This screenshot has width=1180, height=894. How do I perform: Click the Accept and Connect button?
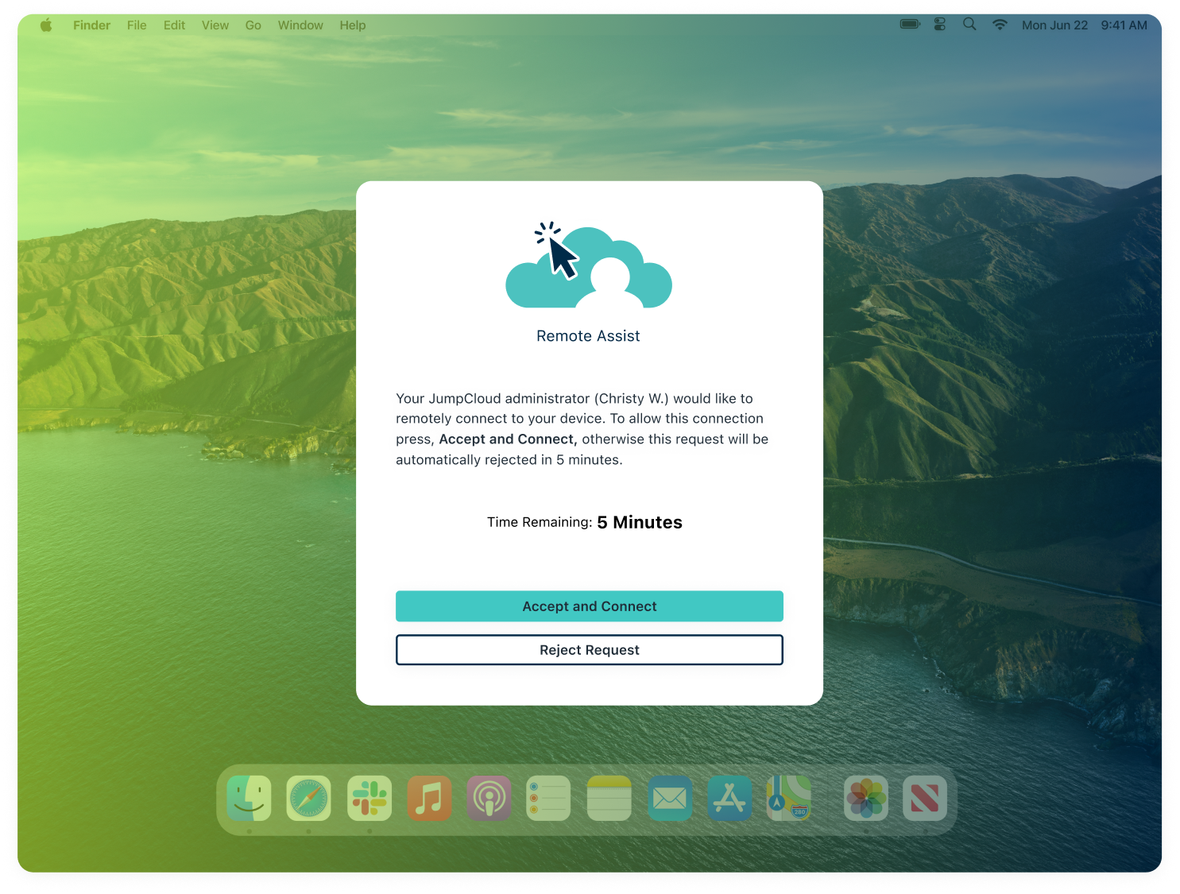[x=590, y=606]
